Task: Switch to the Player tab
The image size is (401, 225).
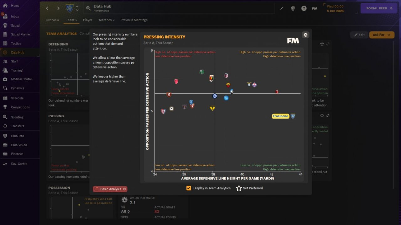Action: pyautogui.click(x=88, y=20)
